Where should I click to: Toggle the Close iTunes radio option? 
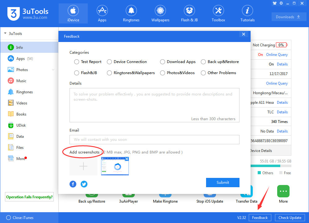(x=8, y=218)
